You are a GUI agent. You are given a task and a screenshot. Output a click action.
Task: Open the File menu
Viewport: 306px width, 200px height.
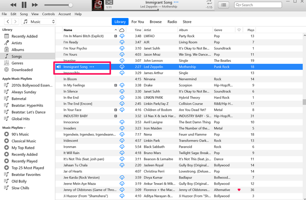pos(4,14)
